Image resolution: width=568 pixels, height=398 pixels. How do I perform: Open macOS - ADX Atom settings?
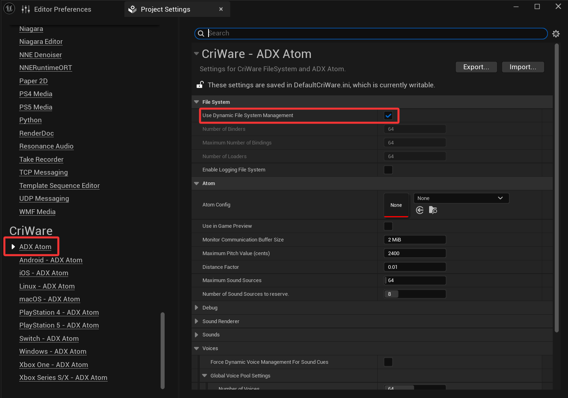[50, 299]
